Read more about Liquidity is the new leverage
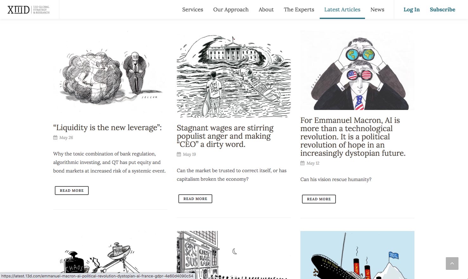 [72, 191]
